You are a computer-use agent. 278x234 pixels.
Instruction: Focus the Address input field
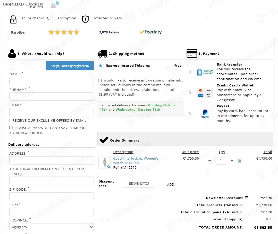pyautogui.click(x=51, y=160)
